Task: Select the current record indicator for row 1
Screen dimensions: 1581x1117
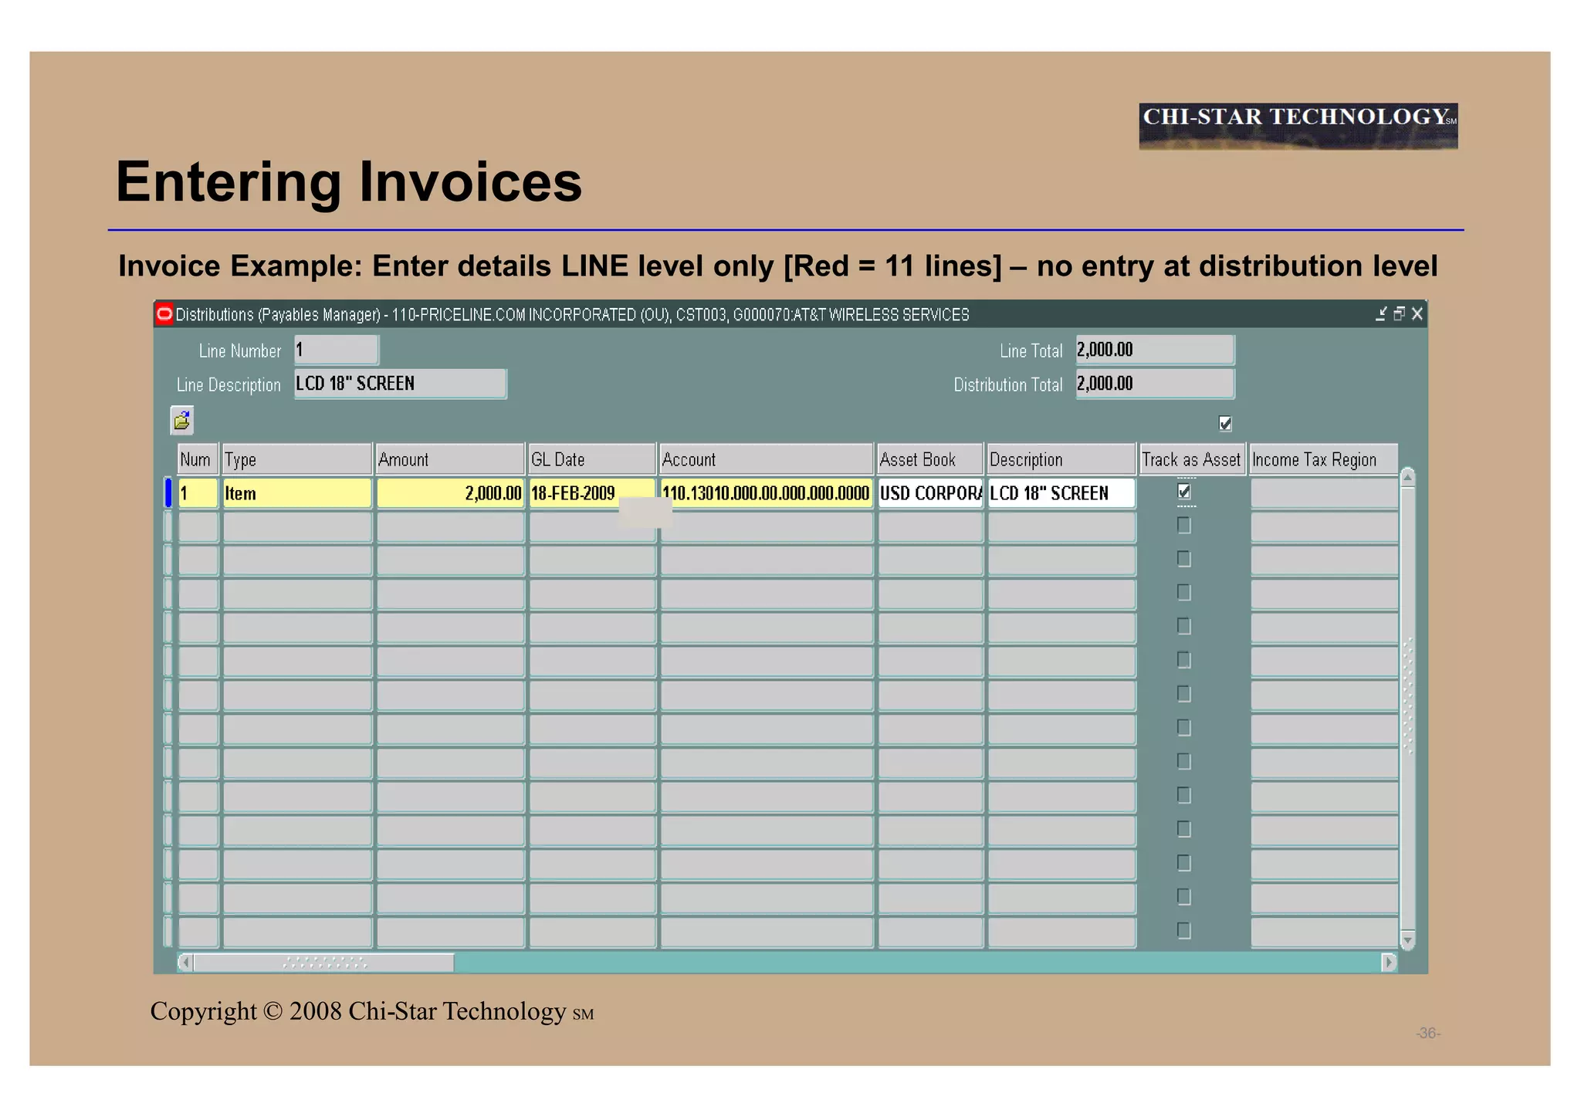Action: pos(168,493)
